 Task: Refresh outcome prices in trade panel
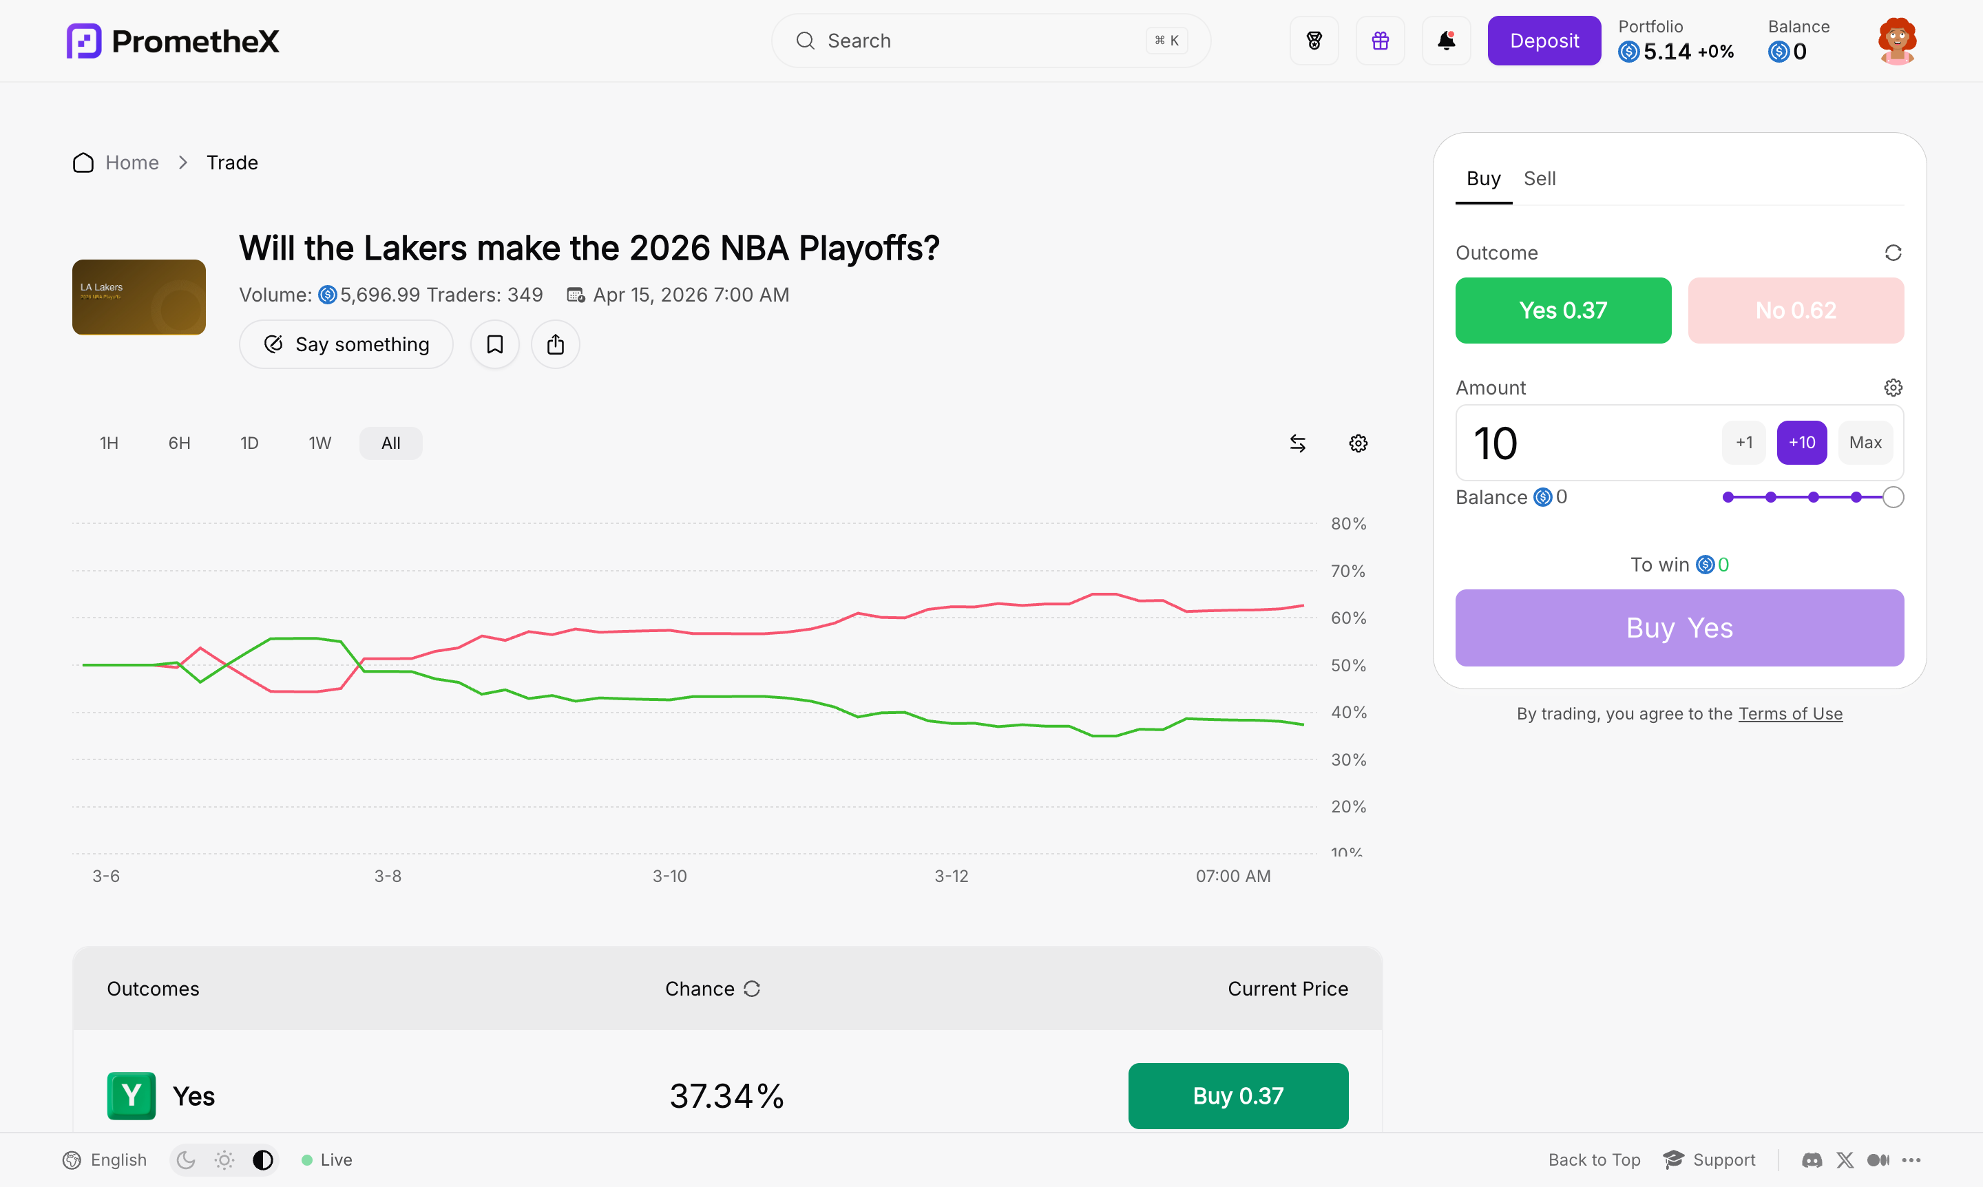point(1892,253)
